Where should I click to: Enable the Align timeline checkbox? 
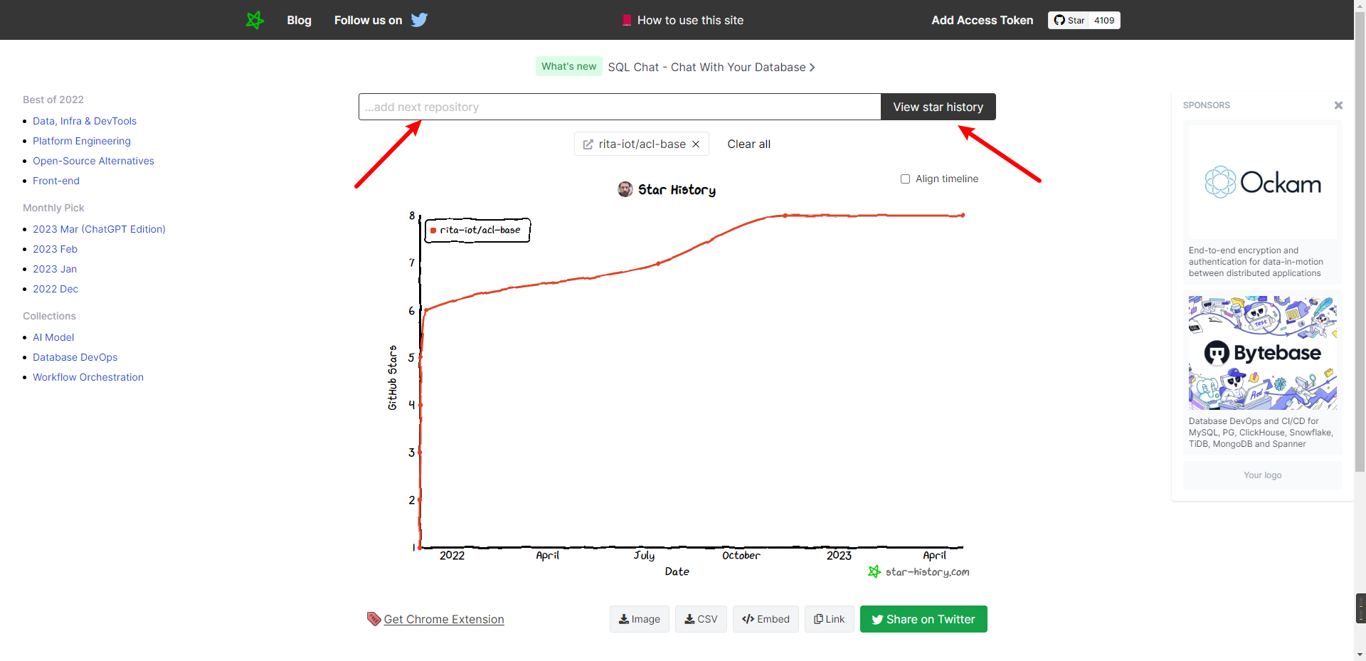tap(905, 179)
